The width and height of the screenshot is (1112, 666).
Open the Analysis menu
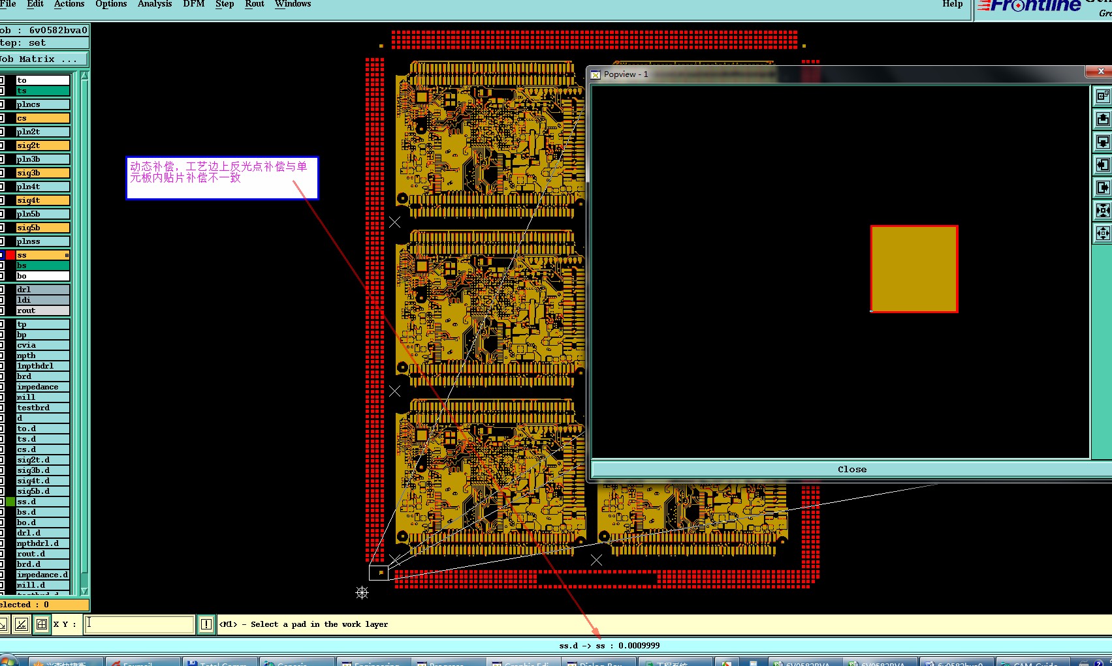[155, 4]
